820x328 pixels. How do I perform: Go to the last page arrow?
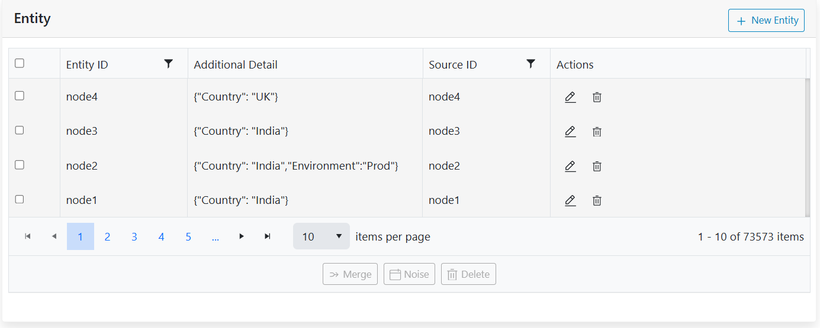click(x=268, y=236)
